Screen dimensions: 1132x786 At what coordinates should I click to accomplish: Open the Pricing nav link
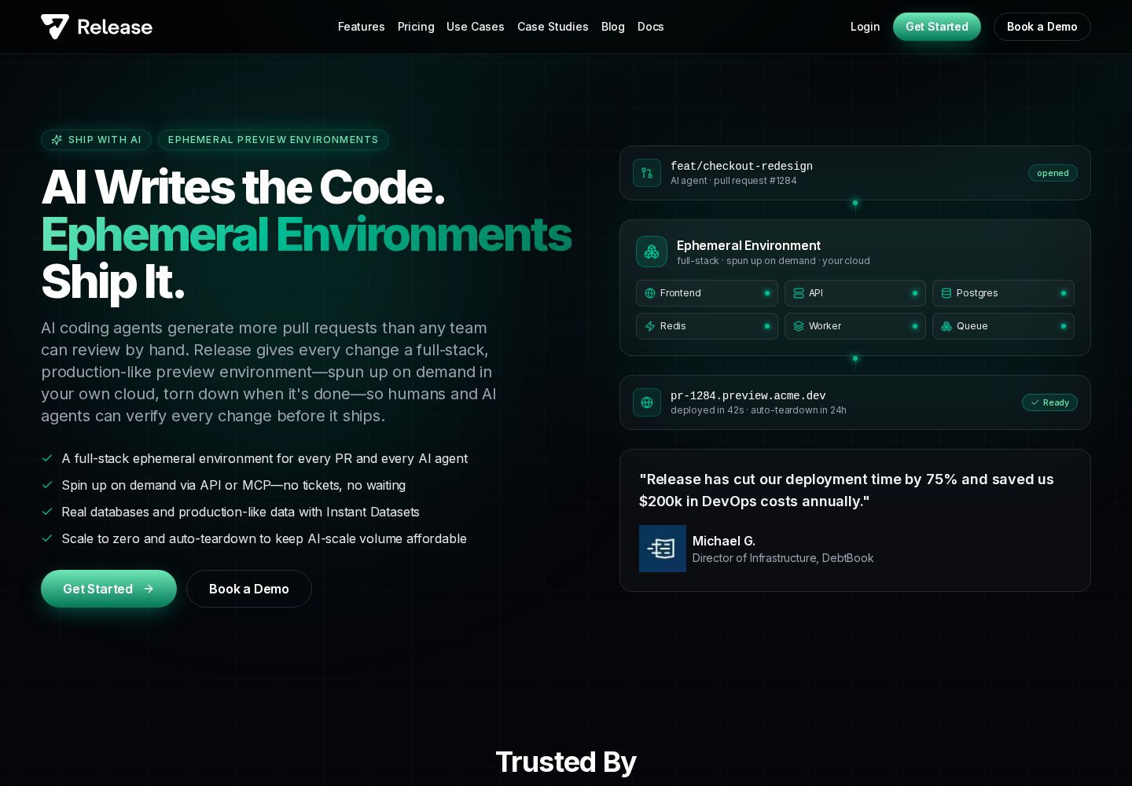pyautogui.click(x=416, y=27)
